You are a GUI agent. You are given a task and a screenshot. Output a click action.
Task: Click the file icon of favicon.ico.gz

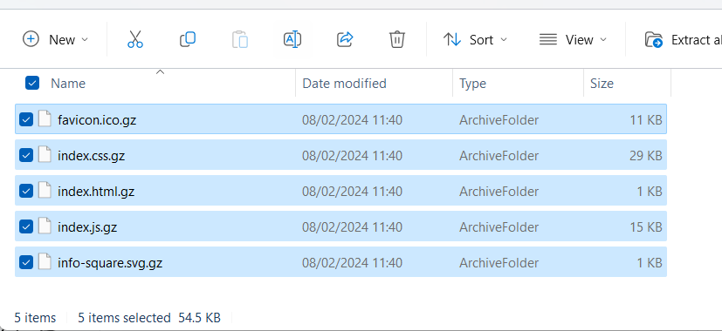pos(45,119)
